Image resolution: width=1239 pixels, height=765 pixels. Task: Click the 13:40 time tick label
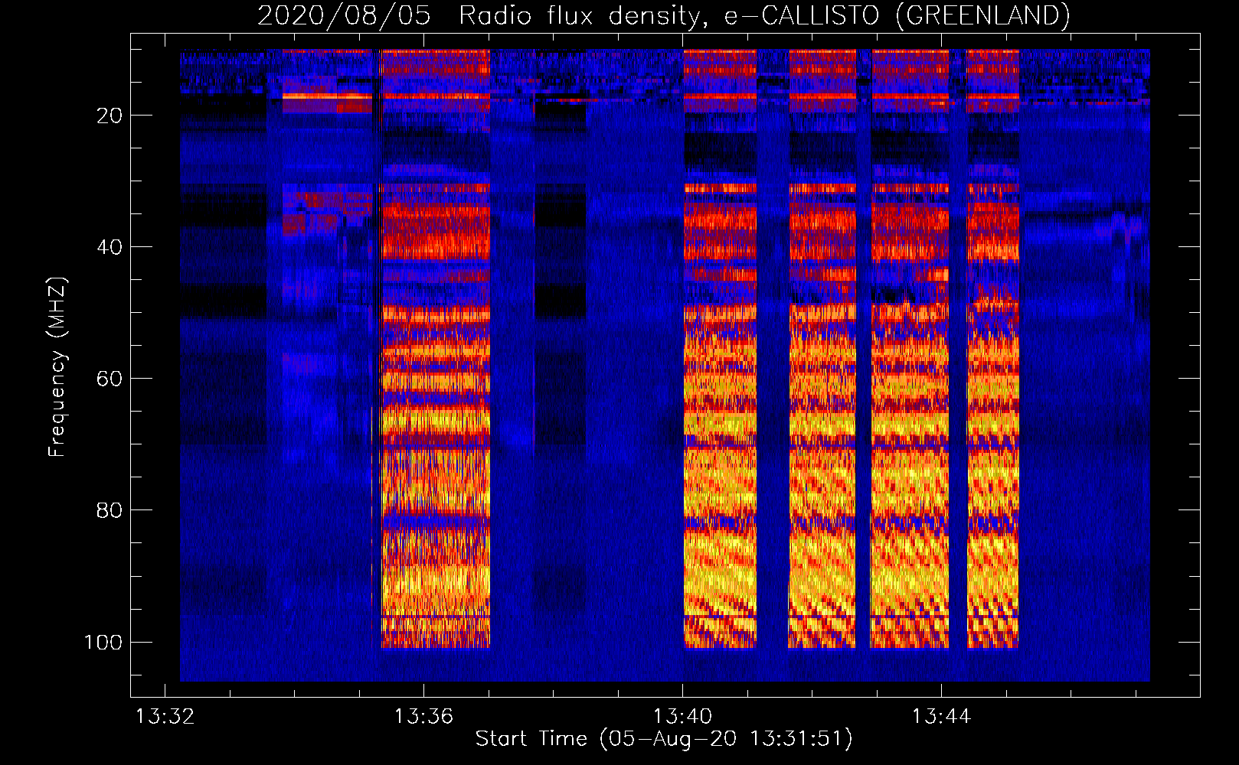[682, 717]
